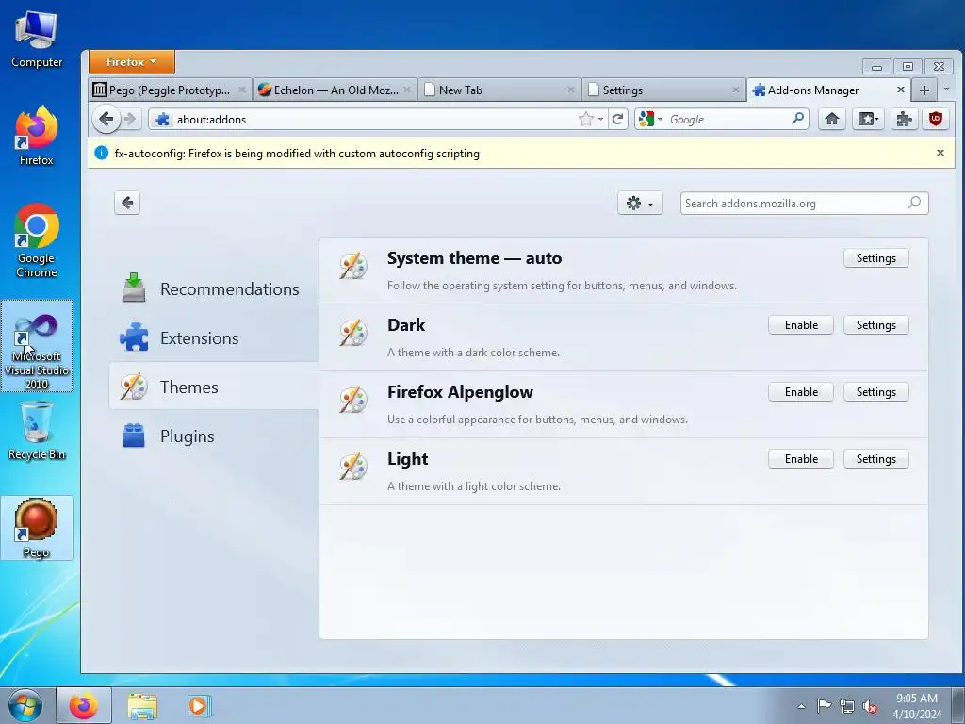Click the info icon in notification bar
Viewport: 965px width, 724px height.
pos(102,154)
